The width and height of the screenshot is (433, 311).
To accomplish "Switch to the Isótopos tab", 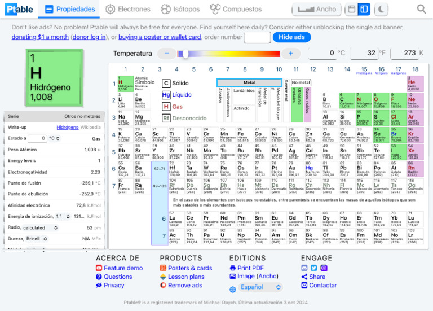I will coord(180,9).
